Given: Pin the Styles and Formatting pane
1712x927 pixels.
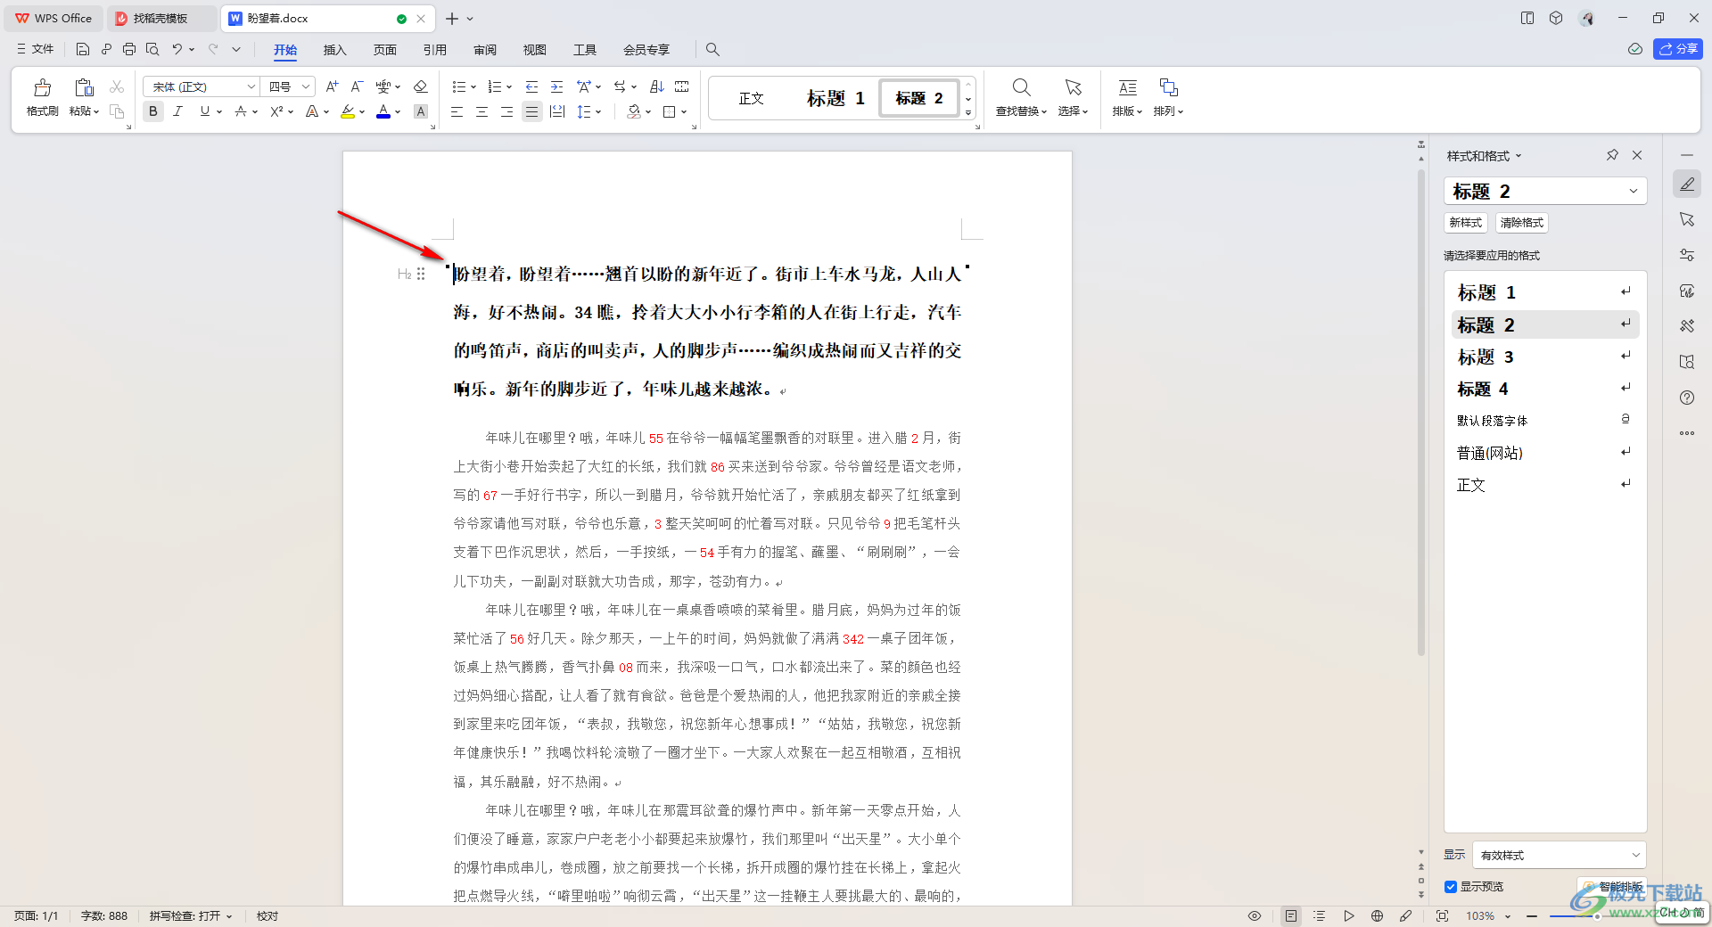Looking at the screenshot, I should pos(1612,155).
